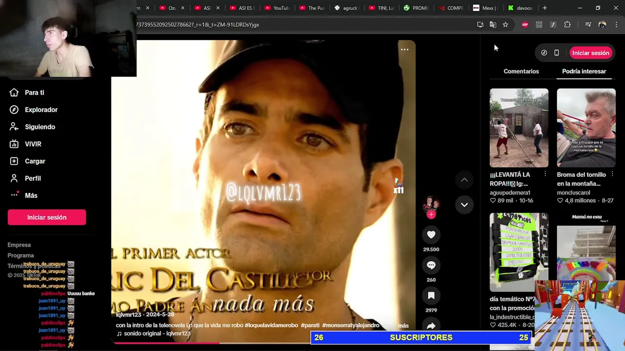The image size is (625, 351).
Task: Switch to the PROMI browser tab
Action: pos(417,8)
